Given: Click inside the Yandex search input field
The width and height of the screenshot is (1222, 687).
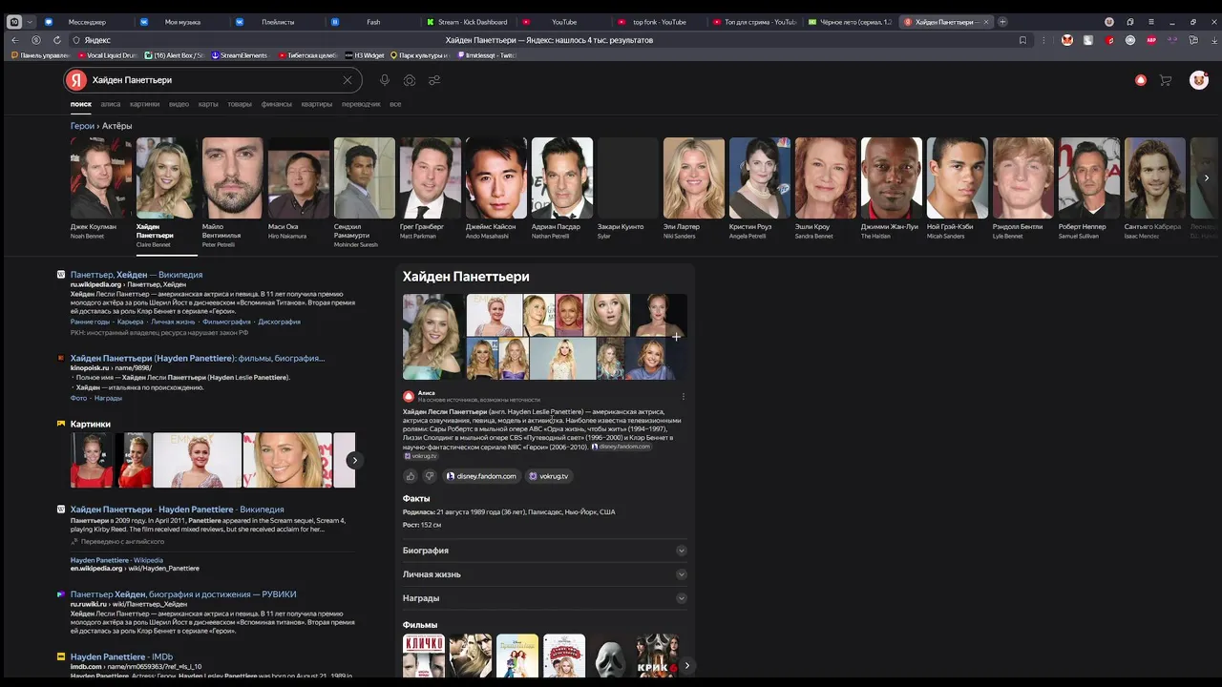Looking at the screenshot, I should click(x=215, y=80).
